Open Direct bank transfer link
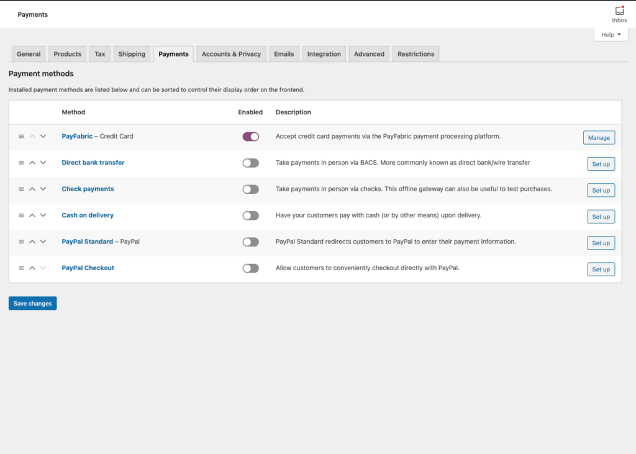This screenshot has height=454, width=636. click(93, 163)
